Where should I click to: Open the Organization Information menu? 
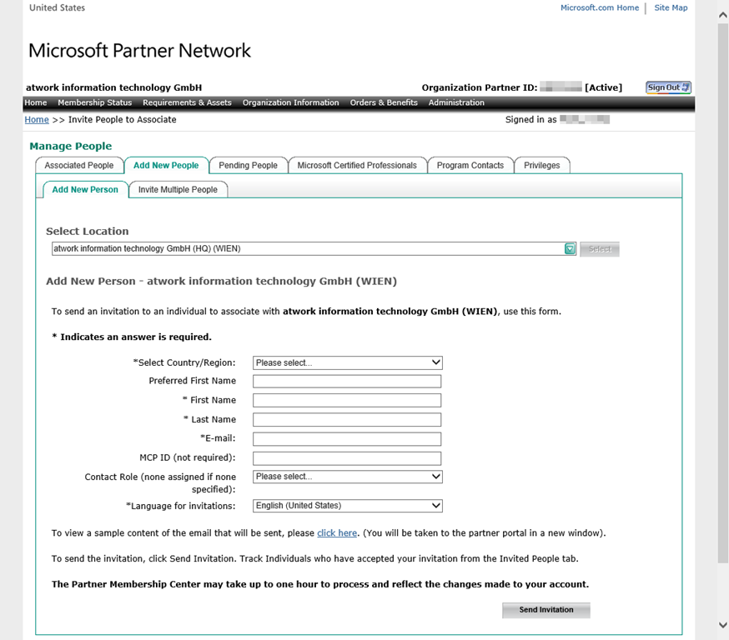point(290,102)
